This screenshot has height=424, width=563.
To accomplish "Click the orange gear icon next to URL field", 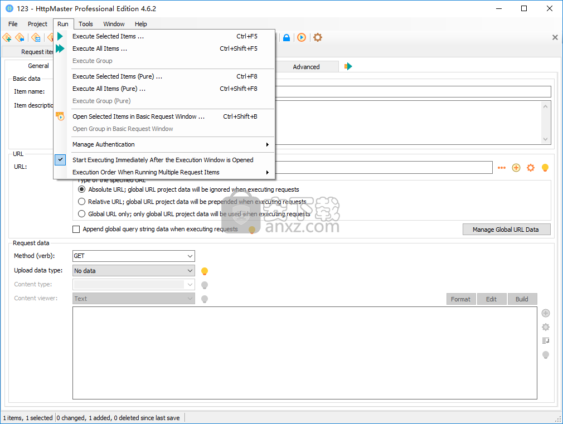I will tap(531, 168).
